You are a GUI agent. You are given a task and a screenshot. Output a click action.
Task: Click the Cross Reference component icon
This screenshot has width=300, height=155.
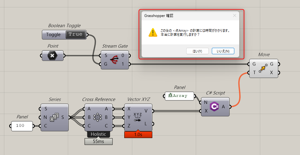pyautogui.click(x=98, y=117)
